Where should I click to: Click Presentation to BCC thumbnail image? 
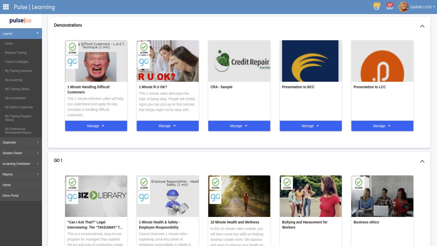(310, 61)
